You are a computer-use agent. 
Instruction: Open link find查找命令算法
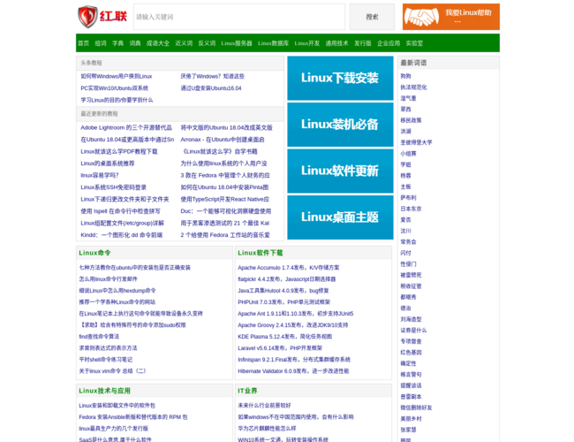click(x=99, y=337)
